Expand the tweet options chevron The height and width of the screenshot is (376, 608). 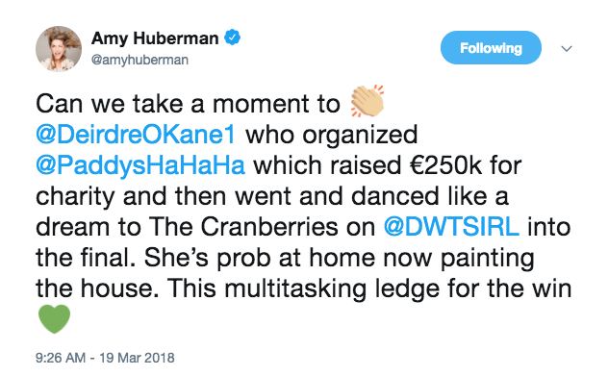click(x=567, y=48)
